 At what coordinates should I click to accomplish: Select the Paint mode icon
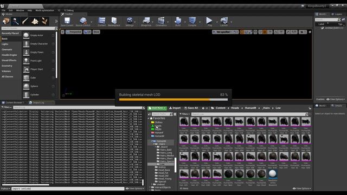[x=16, y=21]
